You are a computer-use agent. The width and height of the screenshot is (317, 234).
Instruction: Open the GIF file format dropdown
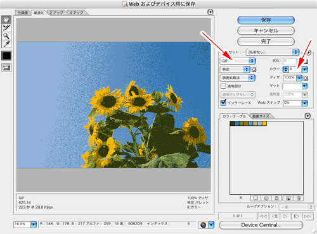click(x=238, y=61)
